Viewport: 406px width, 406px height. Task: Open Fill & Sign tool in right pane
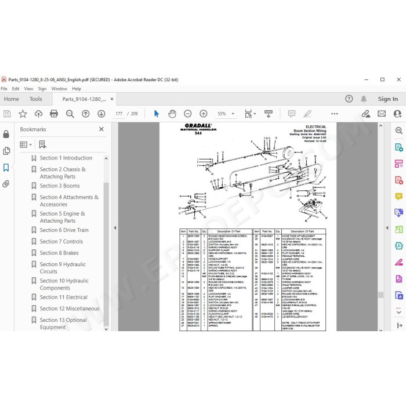399,263
